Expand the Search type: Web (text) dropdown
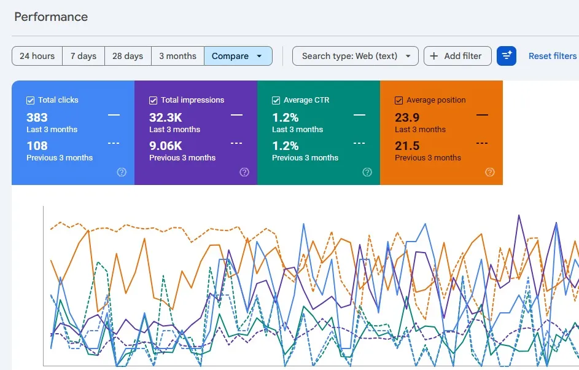Viewport: 579px width, 370px height. pos(356,56)
